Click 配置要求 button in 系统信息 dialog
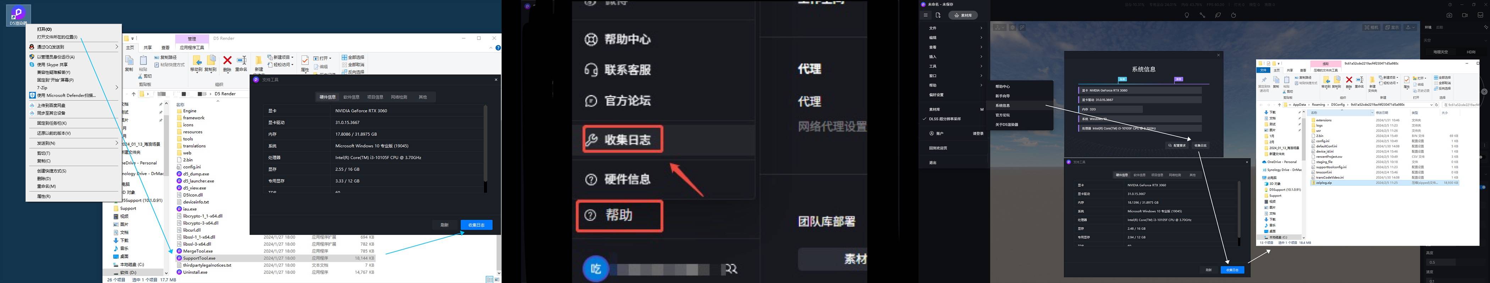This screenshot has width=1490, height=283. point(1177,145)
